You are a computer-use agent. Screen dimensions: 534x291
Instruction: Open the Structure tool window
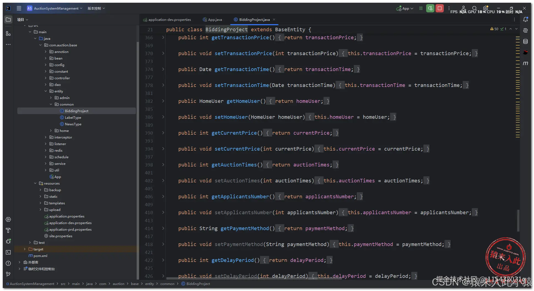(x=8, y=33)
